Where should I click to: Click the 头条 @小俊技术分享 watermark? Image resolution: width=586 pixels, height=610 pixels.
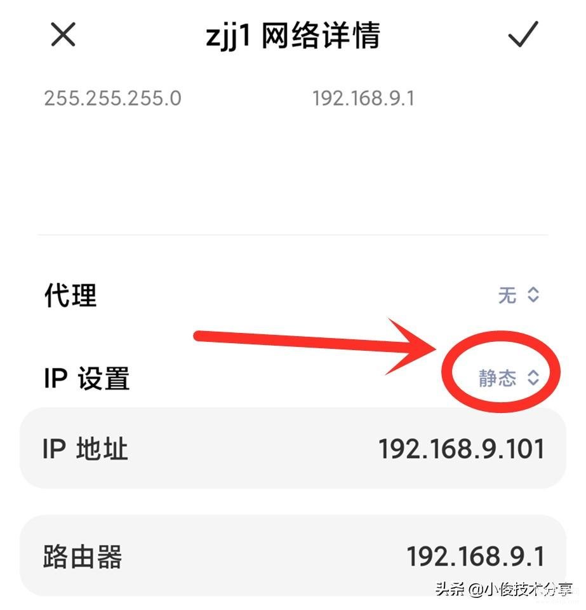click(504, 590)
